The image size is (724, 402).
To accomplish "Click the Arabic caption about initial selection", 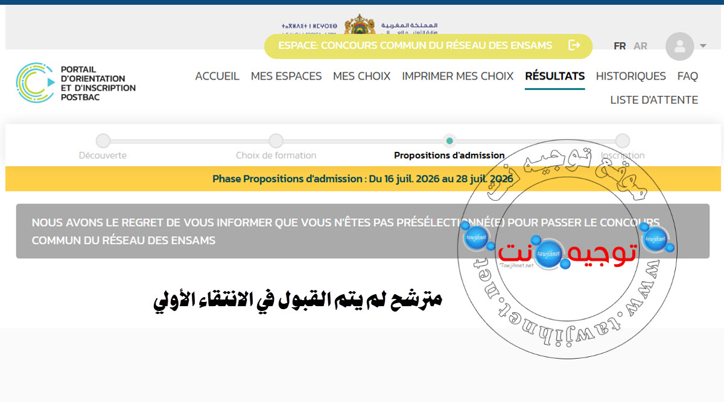I will [297, 301].
